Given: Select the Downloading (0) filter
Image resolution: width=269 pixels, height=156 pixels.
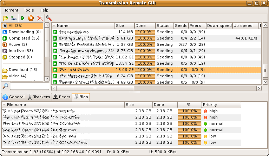Looking at the screenshot, I should pos(22,32).
